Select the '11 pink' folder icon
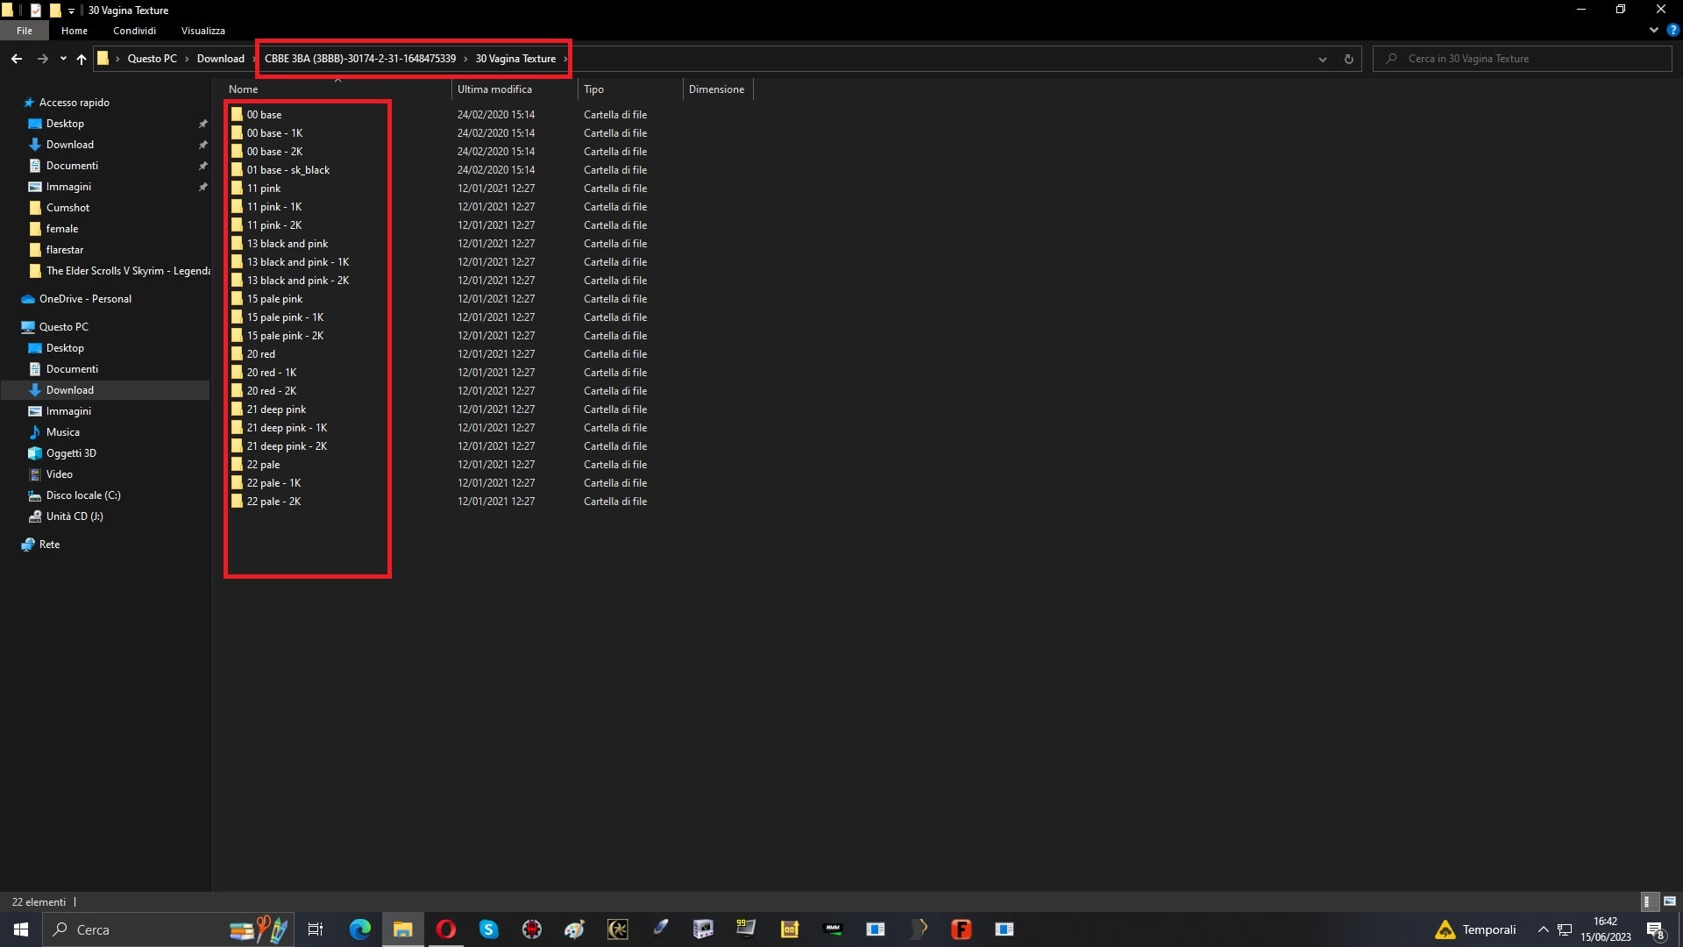The height and width of the screenshot is (947, 1683). 237,189
